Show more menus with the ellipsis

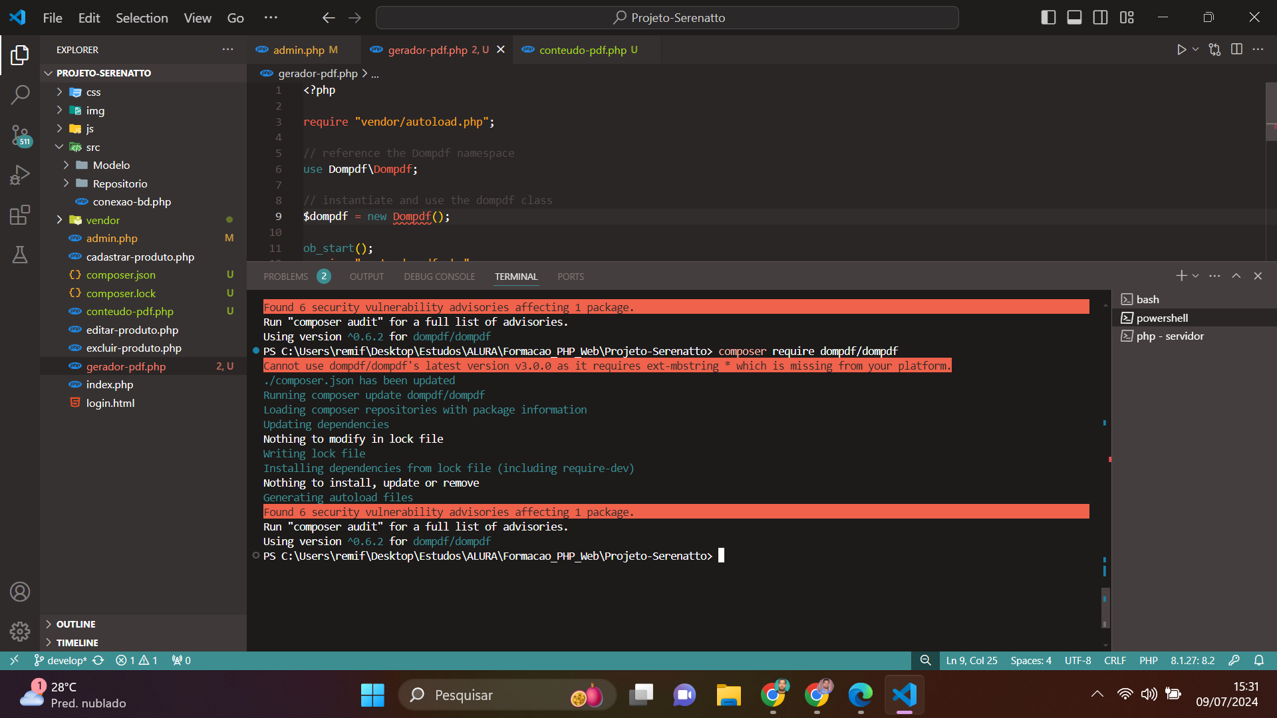point(271,18)
